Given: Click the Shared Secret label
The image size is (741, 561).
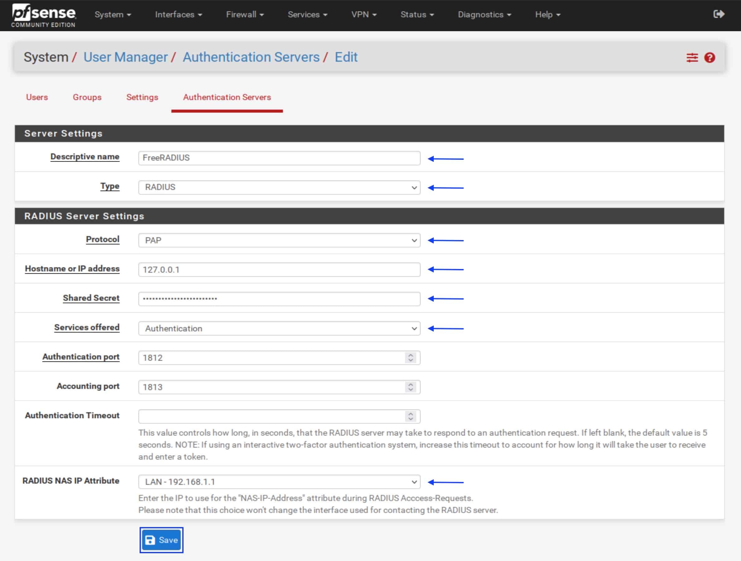Looking at the screenshot, I should point(91,298).
